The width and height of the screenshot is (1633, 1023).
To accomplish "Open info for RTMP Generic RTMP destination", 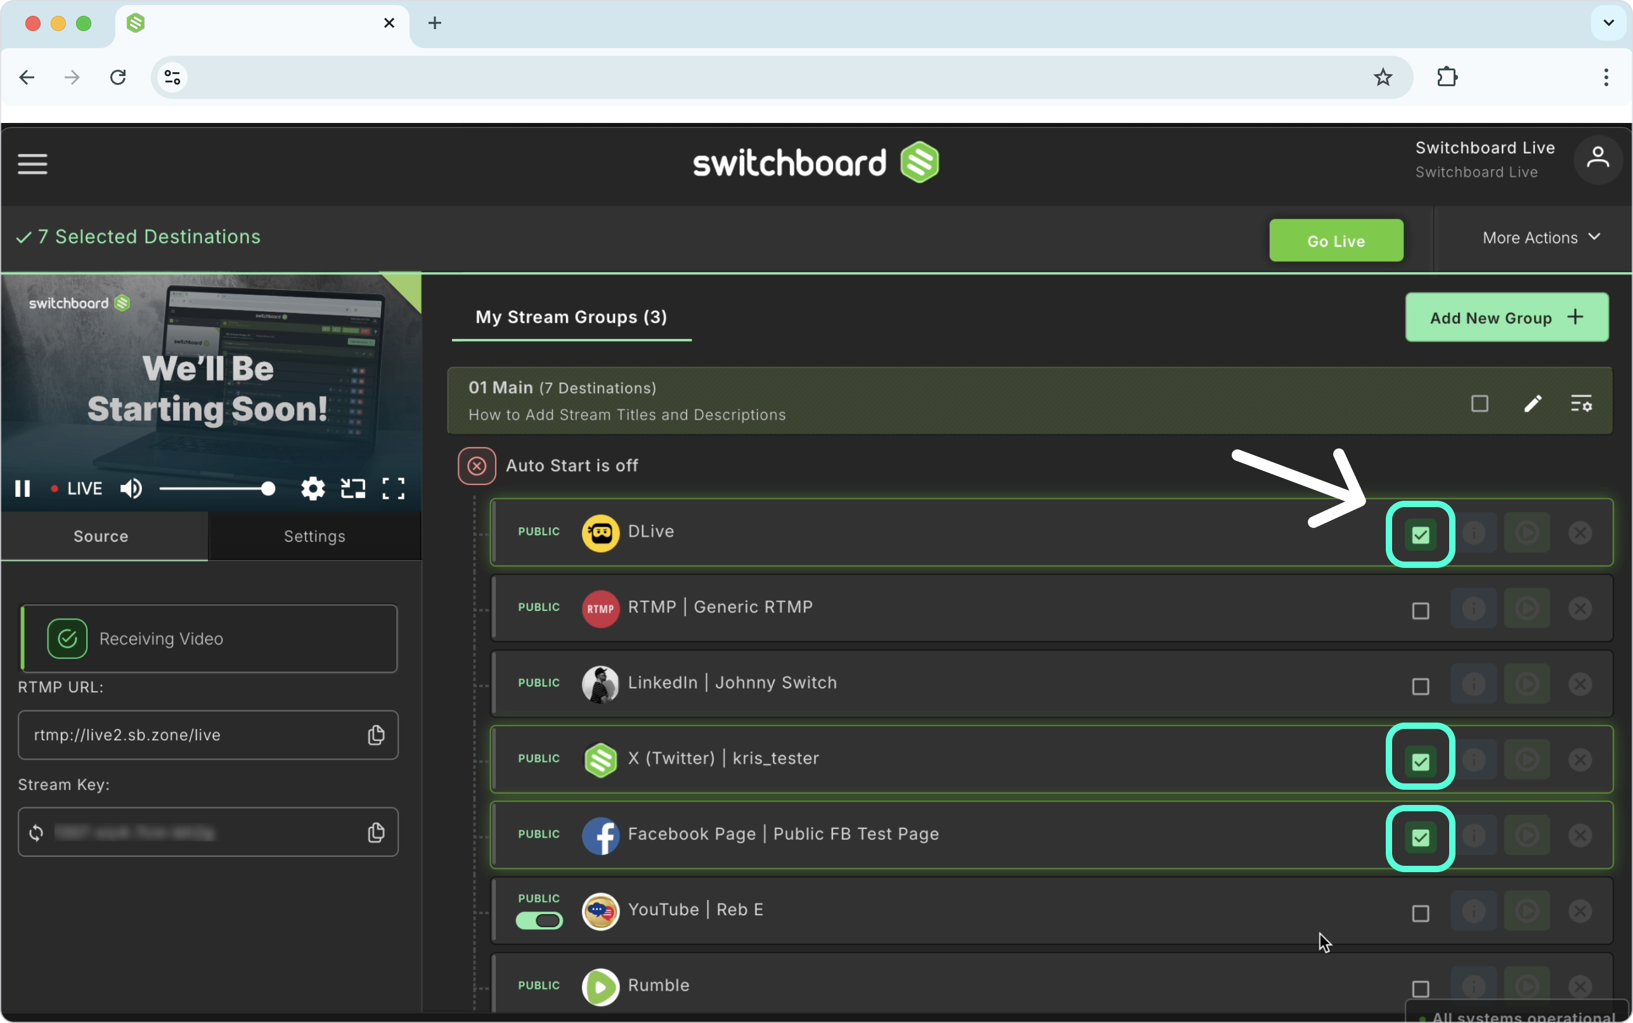I will 1474,609.
